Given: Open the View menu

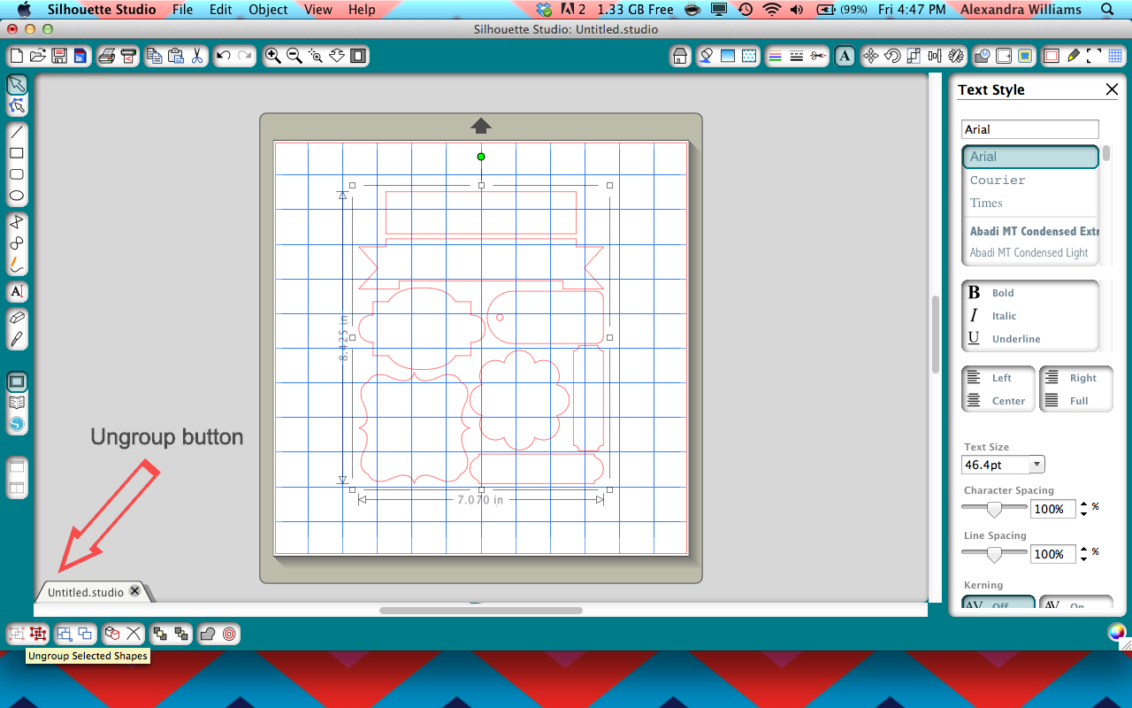Looking at the screenshot, I should pos(318,10).
